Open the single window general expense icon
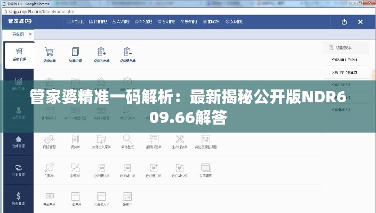376x213 pixels. pyautogui.click(x=75, y=196)
